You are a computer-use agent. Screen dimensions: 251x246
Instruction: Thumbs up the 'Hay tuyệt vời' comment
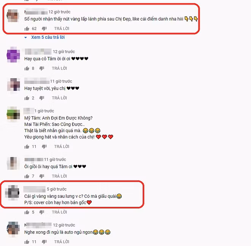(x=27, y=98)
